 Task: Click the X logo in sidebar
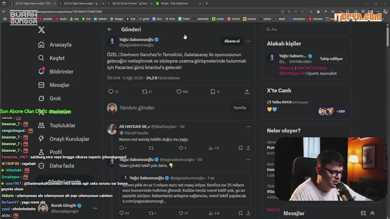pyautogui.click(x=41, y=30)
